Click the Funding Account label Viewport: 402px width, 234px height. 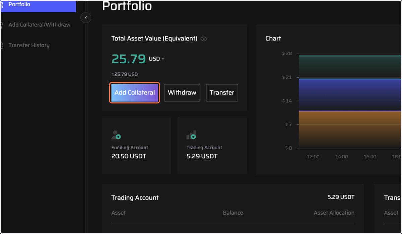pyautogui.click(x=130, y=148)
